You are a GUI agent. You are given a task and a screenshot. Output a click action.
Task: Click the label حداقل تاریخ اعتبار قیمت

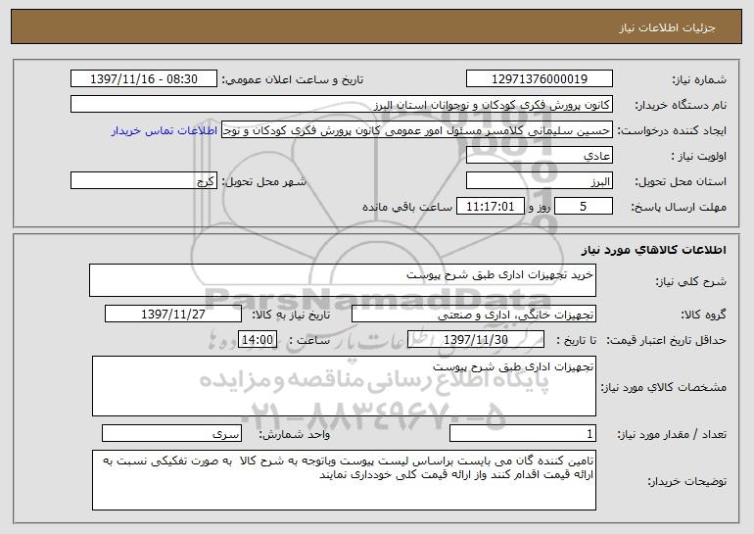click(666, 340)
